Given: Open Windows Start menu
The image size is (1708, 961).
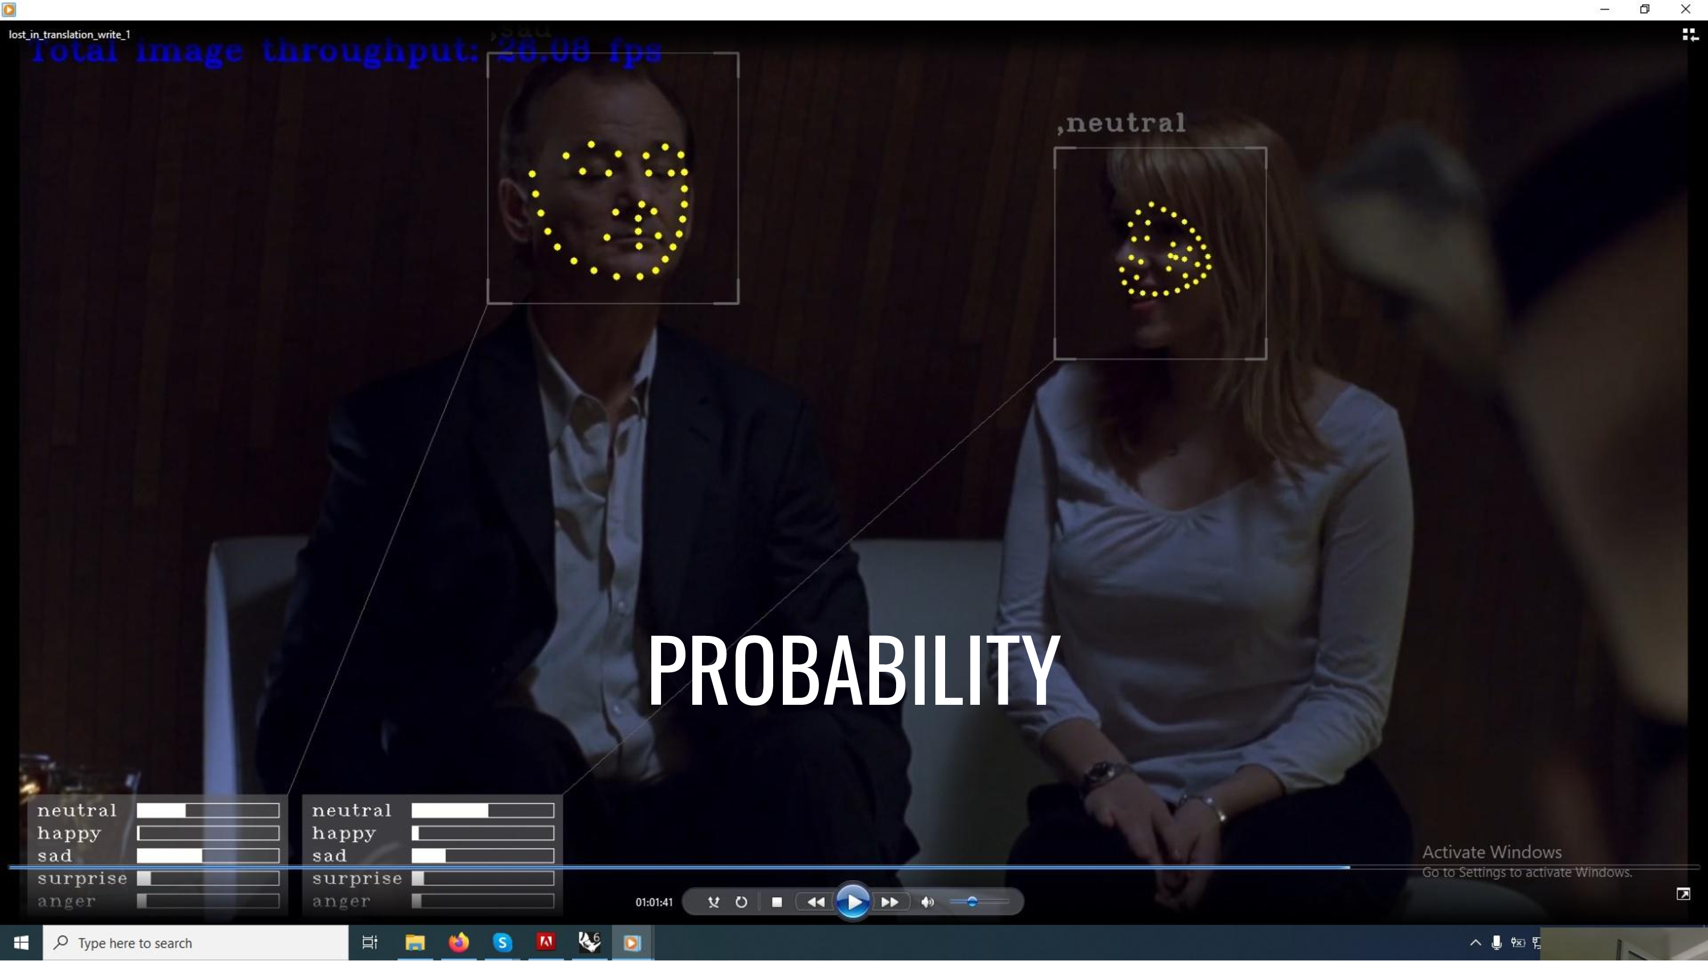Looking at the screenshot, I should [x=21, y=942].
